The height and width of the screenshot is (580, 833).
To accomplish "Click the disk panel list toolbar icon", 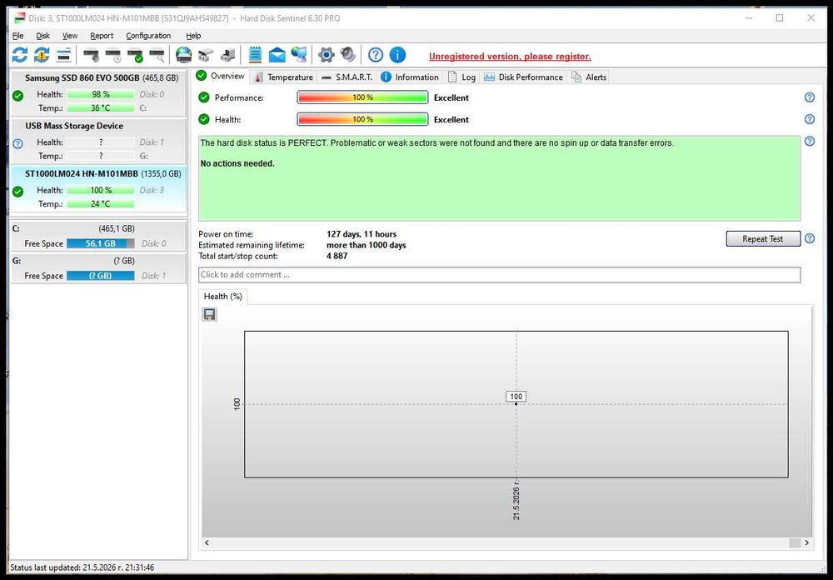I will pyautogui.click(x=64, y=55).
